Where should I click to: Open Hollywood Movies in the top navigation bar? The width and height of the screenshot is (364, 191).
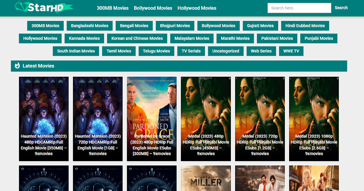pyautogui.click(x=197, y=8)
